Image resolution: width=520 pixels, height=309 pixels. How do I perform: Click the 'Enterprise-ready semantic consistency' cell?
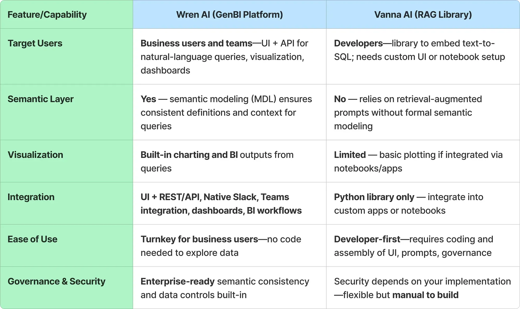coord(225,288)
